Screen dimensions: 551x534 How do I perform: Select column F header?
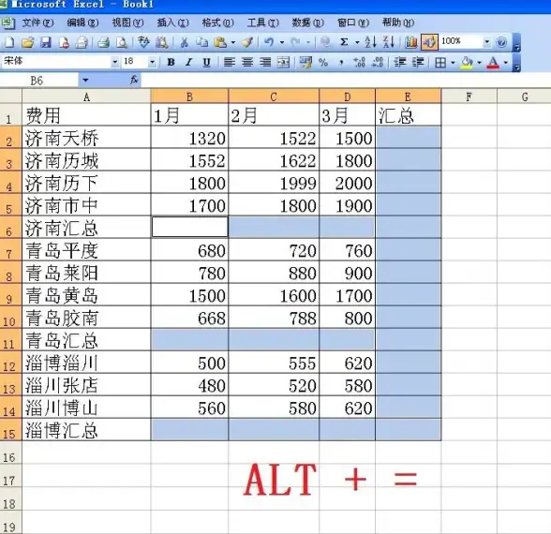coord(469,96)
